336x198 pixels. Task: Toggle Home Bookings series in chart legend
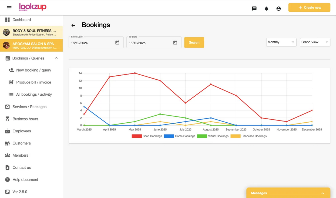click(x=180, y=136)
